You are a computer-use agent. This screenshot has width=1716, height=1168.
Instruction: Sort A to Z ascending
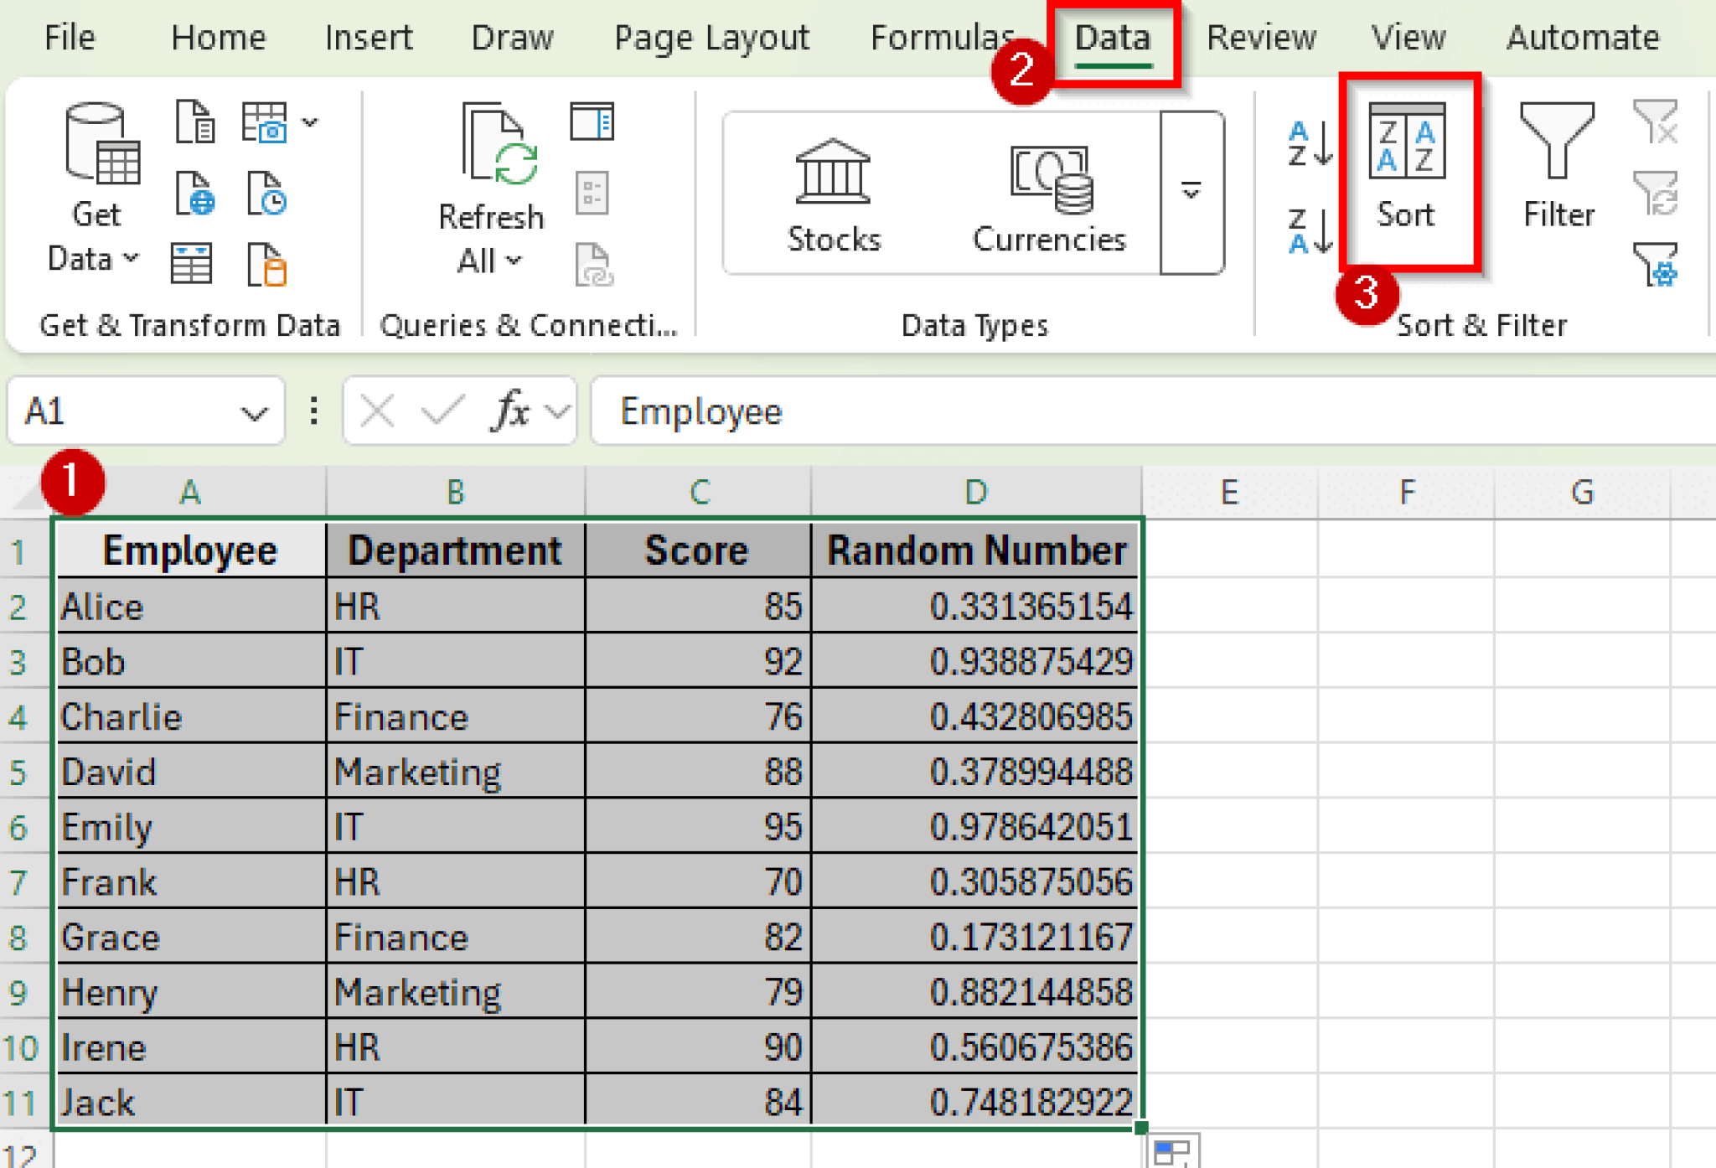tap(1310, 143)
